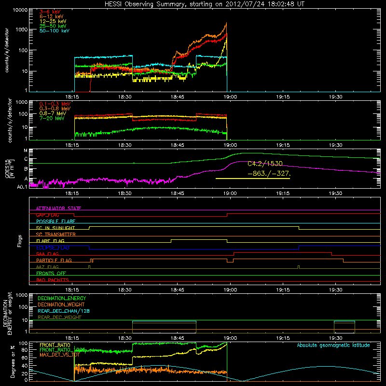Click the DECIMATION_ENERGY legend entry
This screenshot has width=386, height=386.
(x=62, y=298)
